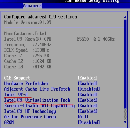The height and width of the screenshot is (128, 130).
Task: Select the C1E Support setting
Action: click(x=17, y=78)
